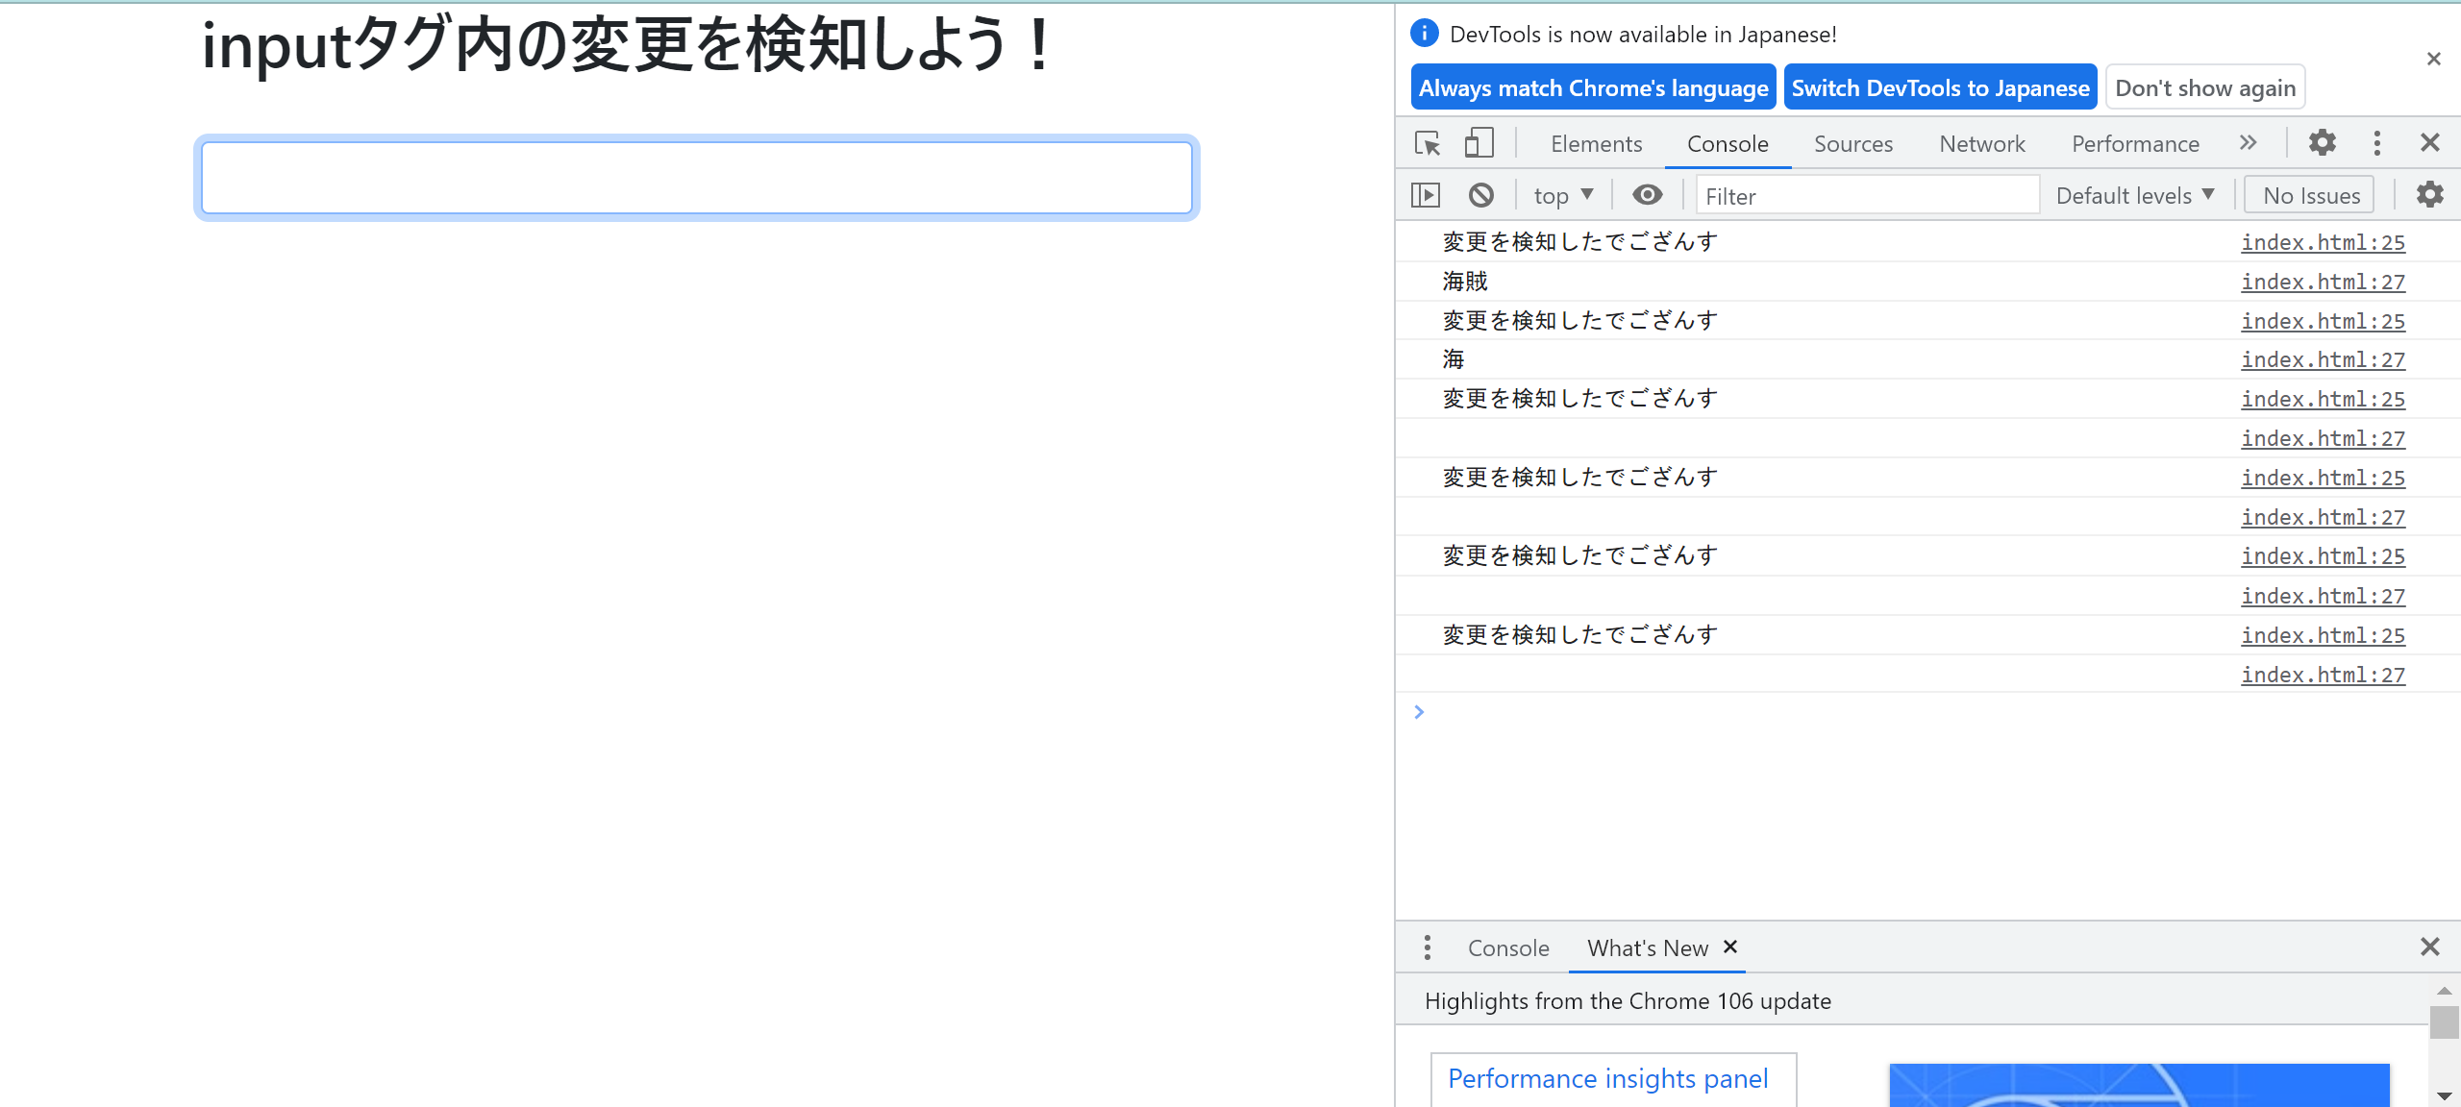Open the No Issues indicator
The width and height of the screenshot is (2461, 1107).
[x=2308, y=194]
